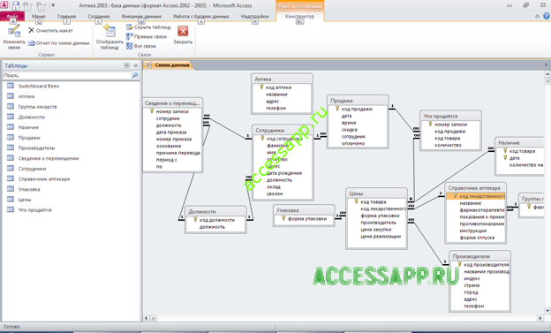
Task: Select Прямые связи option
Action: [147, 36]
